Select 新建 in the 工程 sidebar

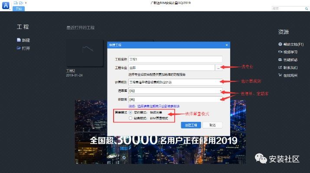pyautogui.click(x=23, y=40)
